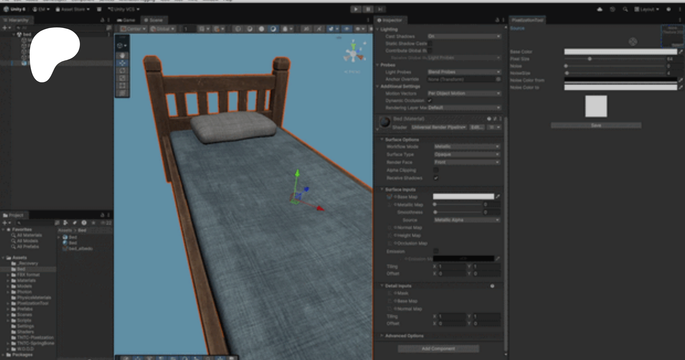
Task: Click the Add Component button
Action: [438, 349]
